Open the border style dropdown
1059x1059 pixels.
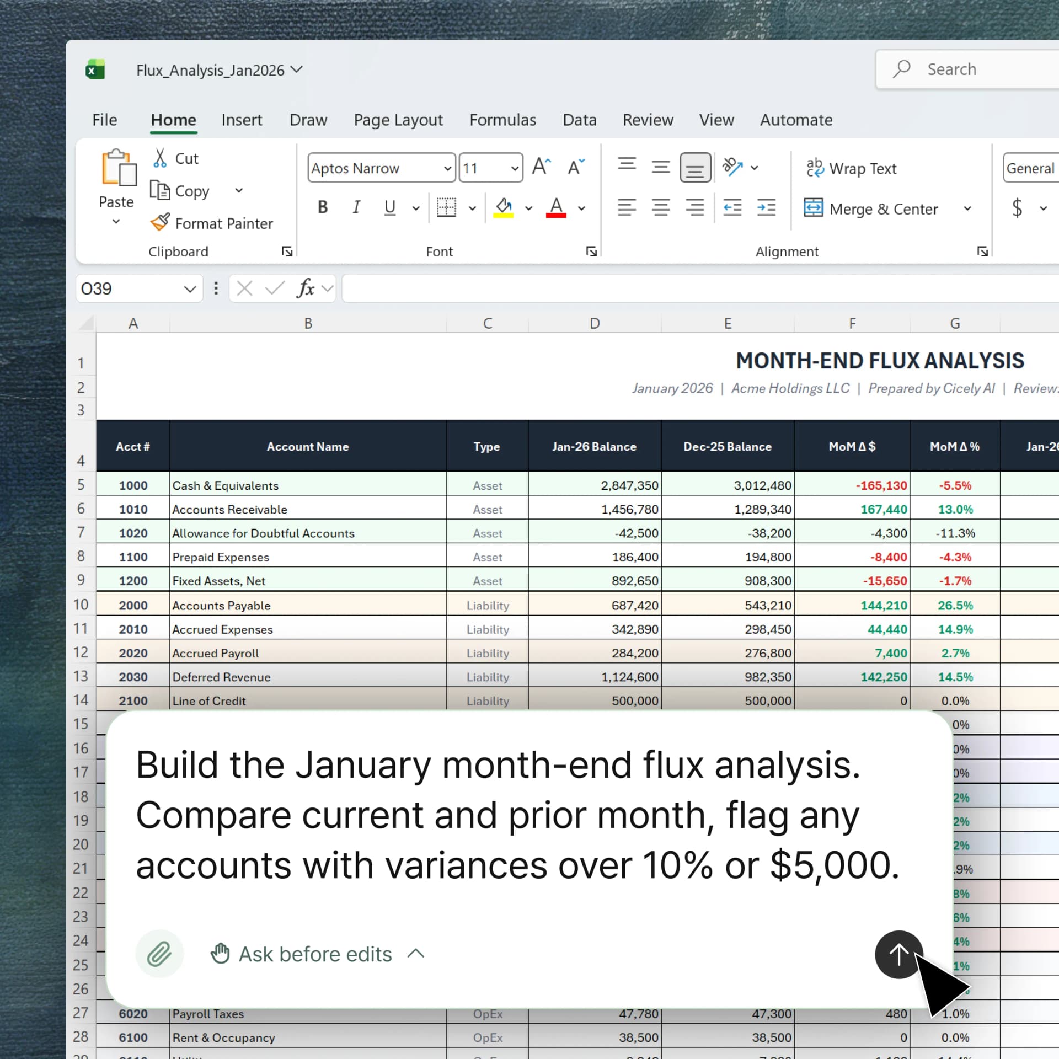472,208
